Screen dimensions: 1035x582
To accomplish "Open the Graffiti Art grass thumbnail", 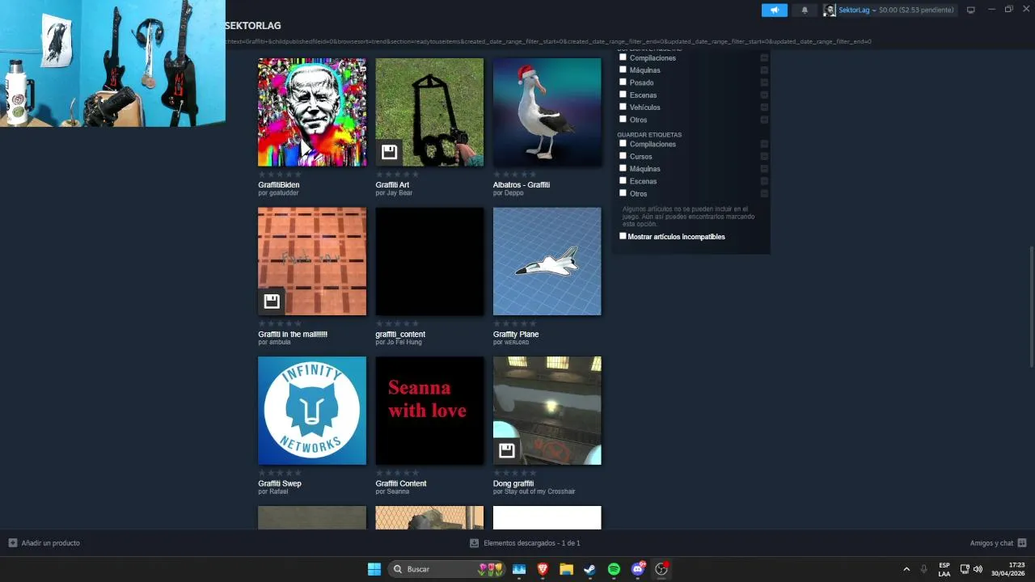I will pos(429,112).
